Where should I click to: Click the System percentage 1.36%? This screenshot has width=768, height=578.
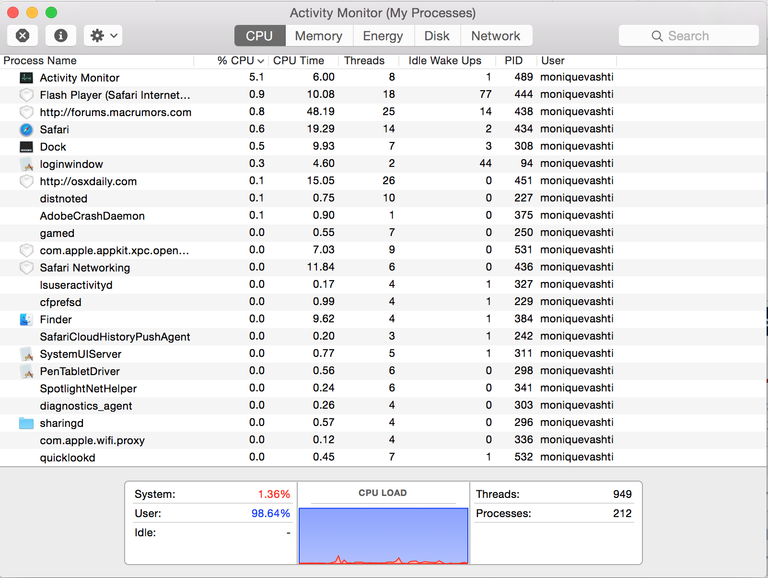(x=274, y=494)
